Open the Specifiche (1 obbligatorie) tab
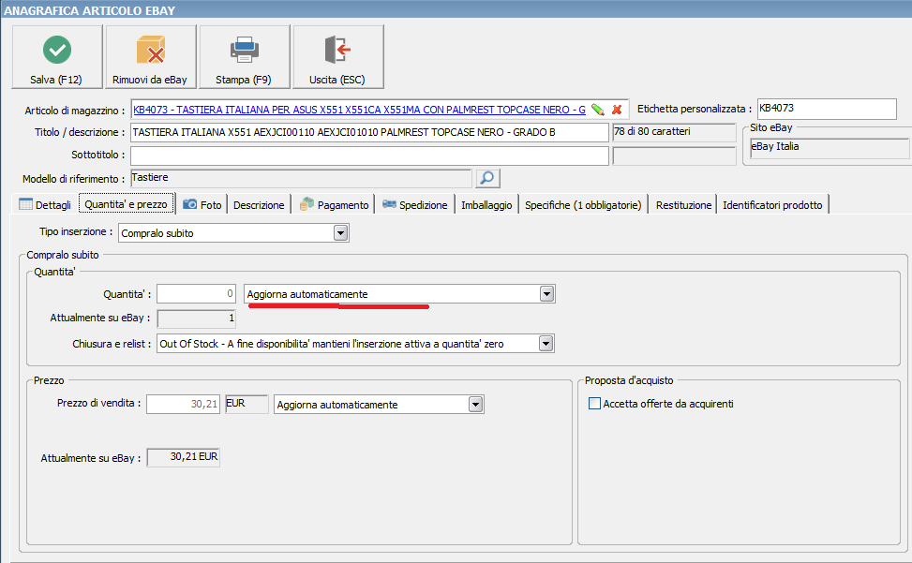This screenshot has width=912, height=563. pyautogui.click(x=583, y=204)
